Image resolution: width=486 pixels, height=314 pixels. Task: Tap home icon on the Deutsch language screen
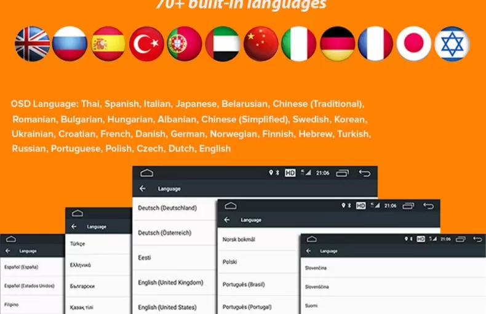tap(146, 173)
